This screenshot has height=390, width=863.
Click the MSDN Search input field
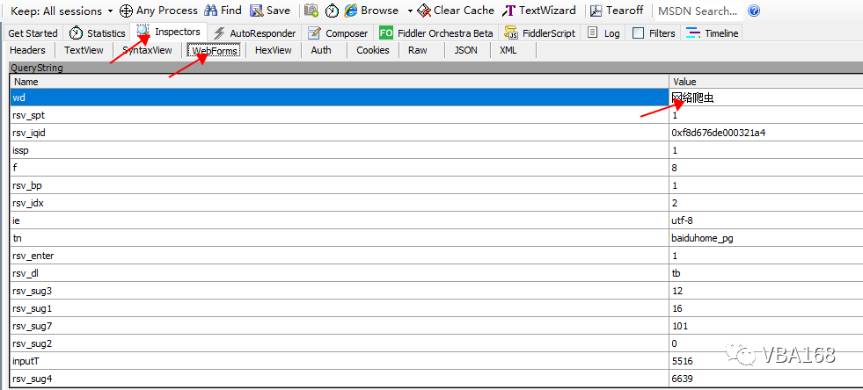[x=698, y=11]
